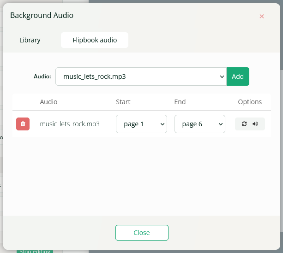This screenshot has width=283, height=253.
Task: Switch to the Library tab
Action: point(30,40)
